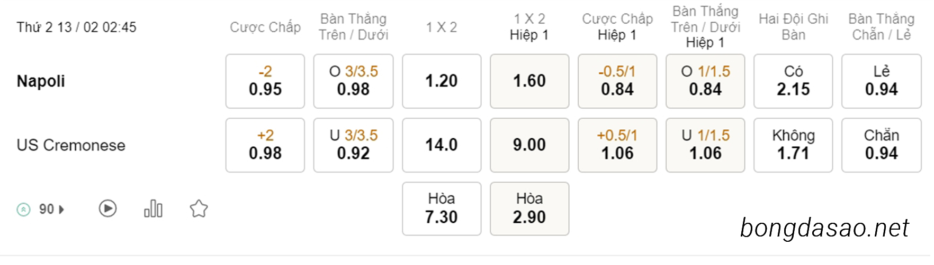Bet Napoli to win at 1.20
The height and width of the screenshot is (265, 934).
pos(442,81)
